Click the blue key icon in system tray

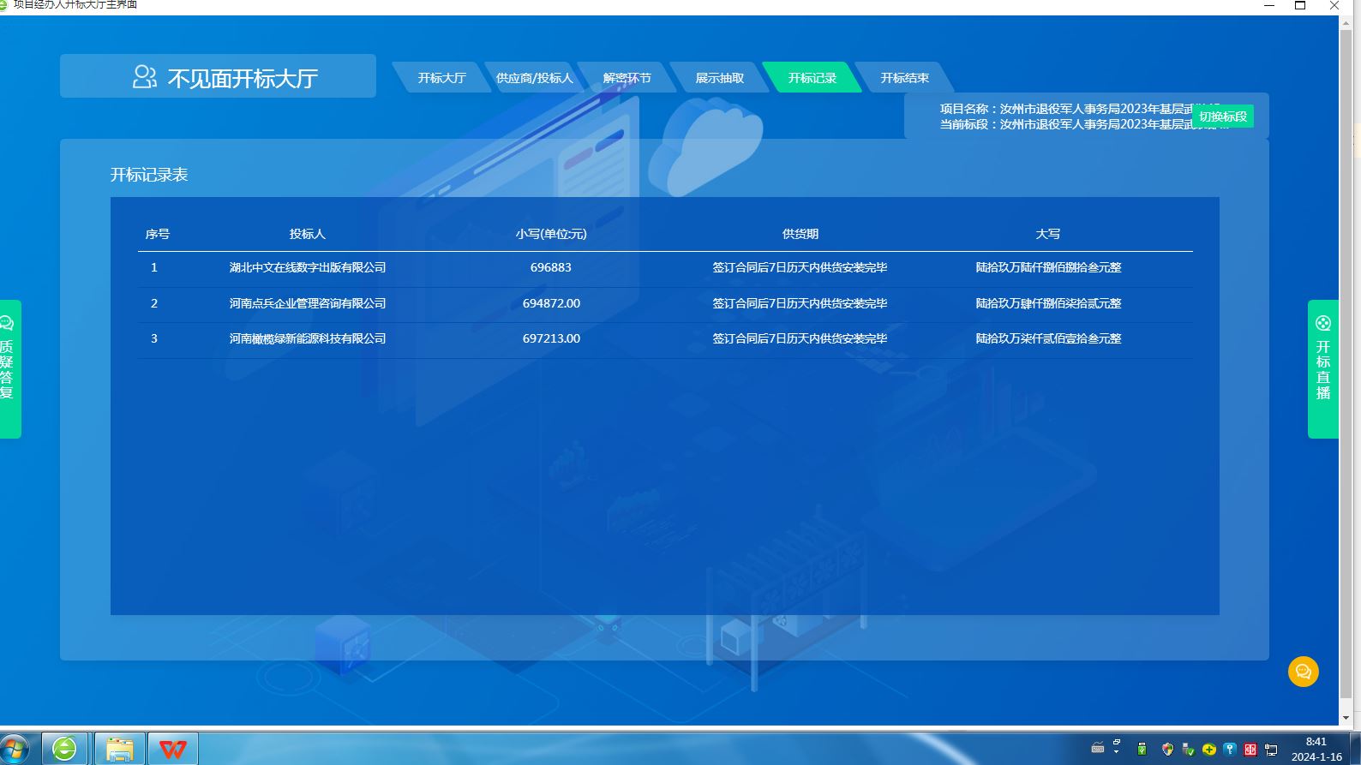[1230, 750]
